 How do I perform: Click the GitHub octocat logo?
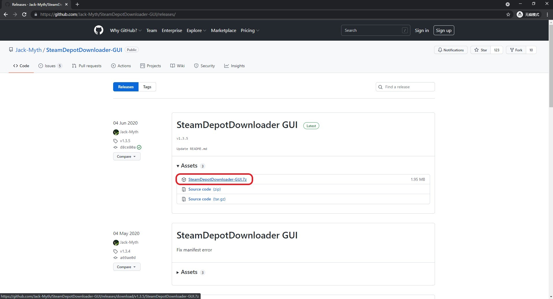click(x=99, y=30)
